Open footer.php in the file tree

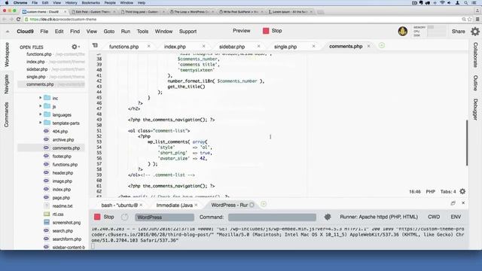click(62, 157)
